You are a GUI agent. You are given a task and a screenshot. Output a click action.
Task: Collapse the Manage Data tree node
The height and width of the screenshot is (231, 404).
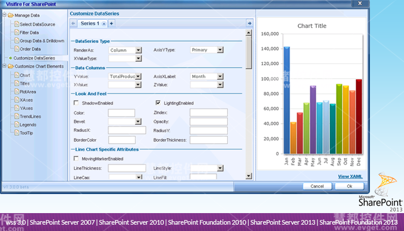(x=5, y=15)
